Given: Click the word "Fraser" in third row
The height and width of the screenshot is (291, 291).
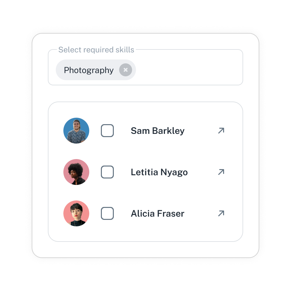Looking at the screenshot, I should (x=171, y=214).
